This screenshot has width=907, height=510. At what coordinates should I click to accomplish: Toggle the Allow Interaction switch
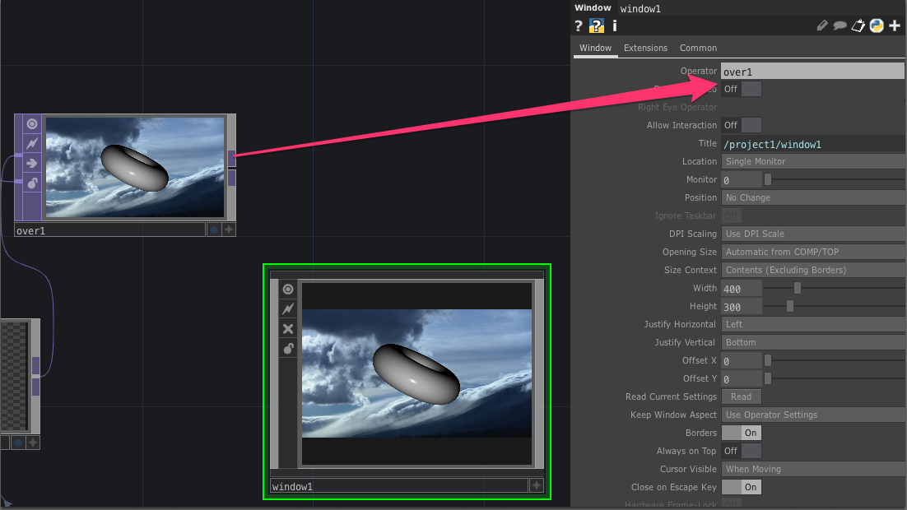(x=742, y=125)
